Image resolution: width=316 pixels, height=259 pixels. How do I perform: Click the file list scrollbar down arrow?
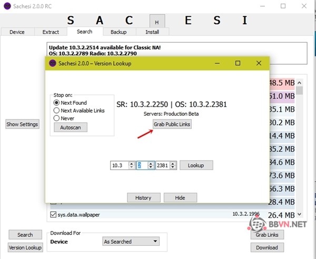(299, 214)
